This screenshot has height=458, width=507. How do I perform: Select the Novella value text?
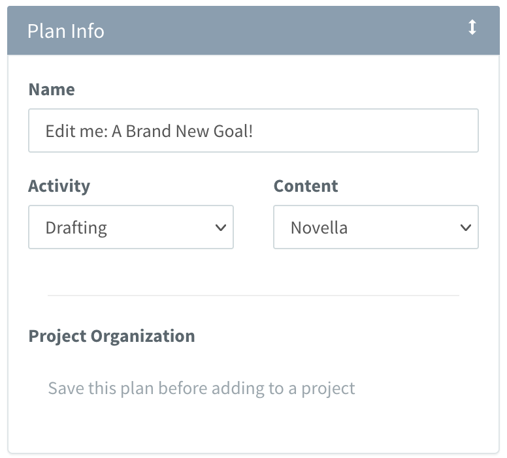click(319, 228)
